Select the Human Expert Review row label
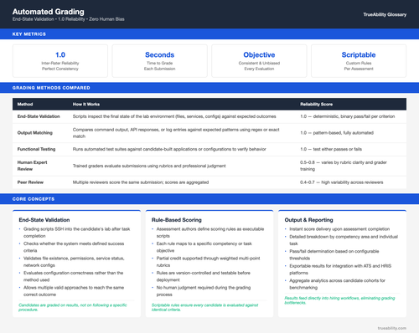 coord(32,166)
